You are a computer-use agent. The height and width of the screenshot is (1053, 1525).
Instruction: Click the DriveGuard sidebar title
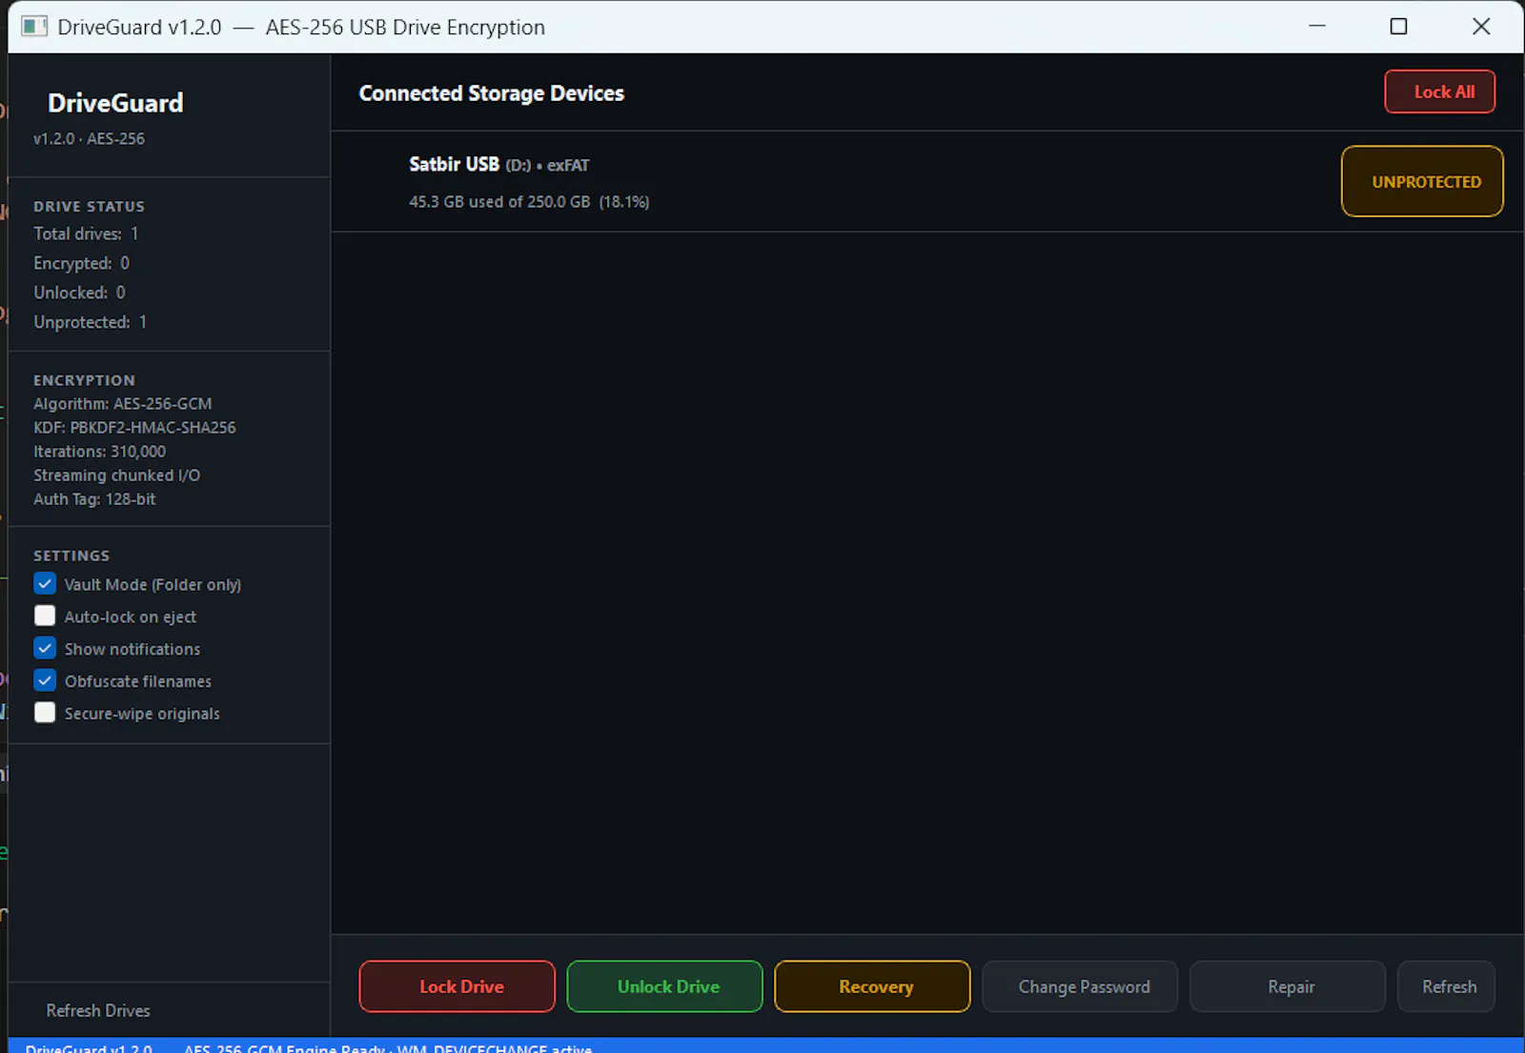tap(115, 103)
